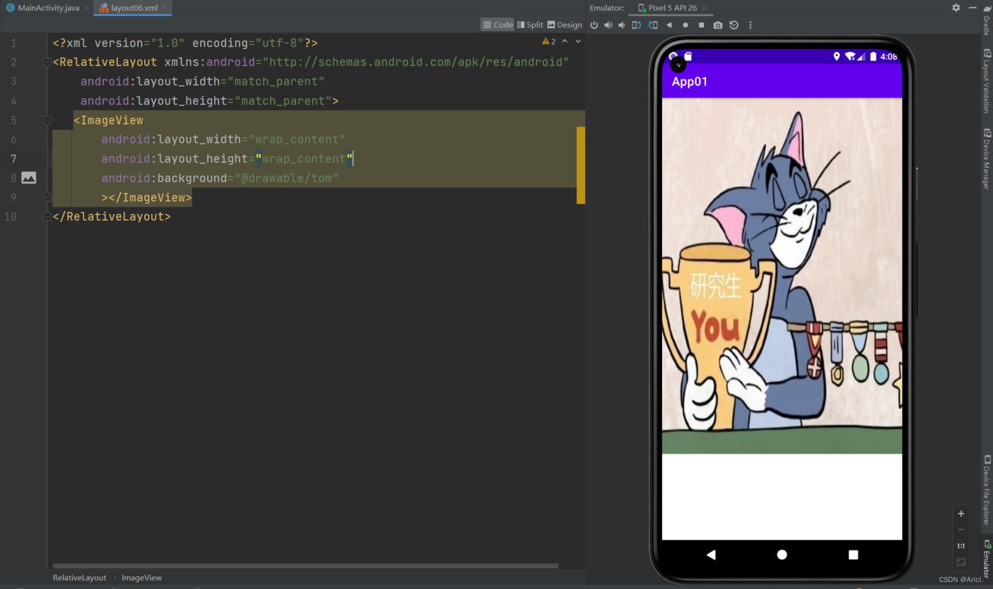This screenshot has width=993, height=589.
Task: Click emulator toolbar Overview square icon
Action: (702, 25)
